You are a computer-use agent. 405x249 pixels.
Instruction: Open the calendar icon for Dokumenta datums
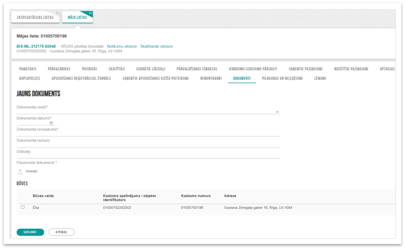click(51, 123)
